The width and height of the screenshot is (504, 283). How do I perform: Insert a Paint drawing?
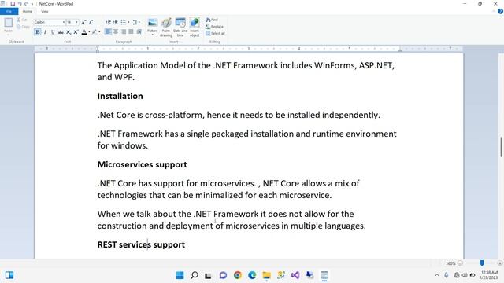tap(166, 28)
